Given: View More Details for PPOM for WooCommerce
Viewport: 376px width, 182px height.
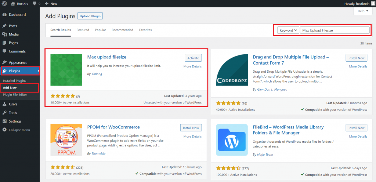Looking at the screenshot, I should 192,136.
